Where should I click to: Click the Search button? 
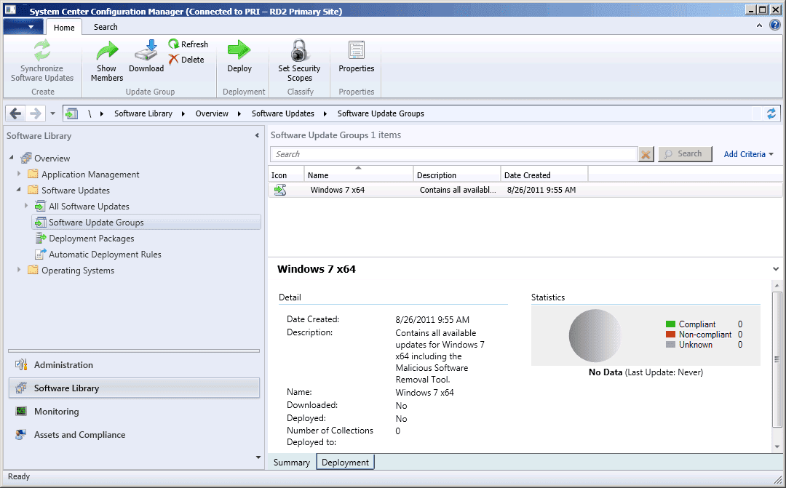tap(685, 153)
